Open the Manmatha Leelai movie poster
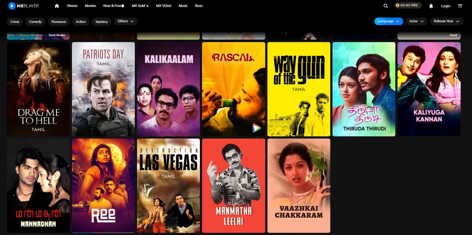 [234, 185]
